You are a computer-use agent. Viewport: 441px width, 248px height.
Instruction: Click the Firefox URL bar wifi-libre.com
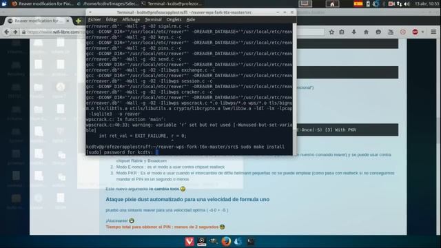54,32
